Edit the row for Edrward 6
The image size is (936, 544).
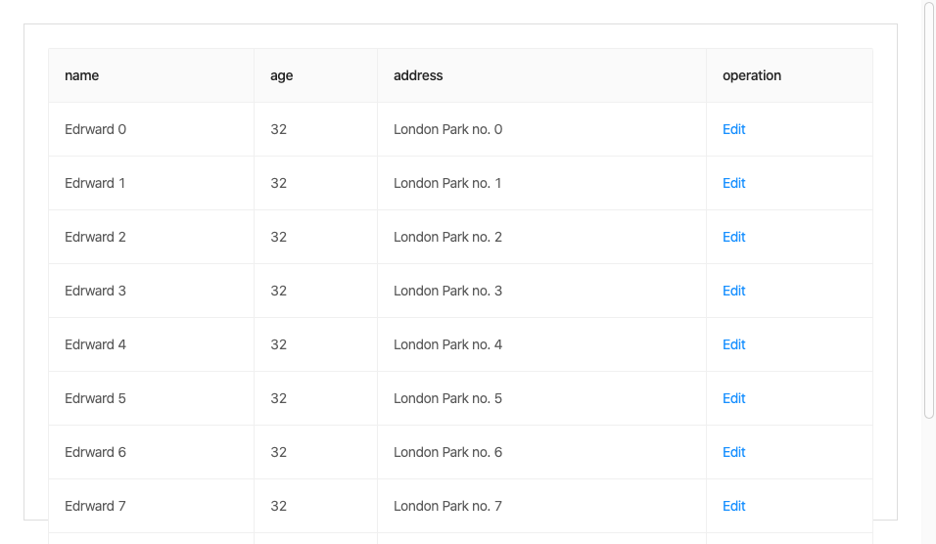click(733, 452)
